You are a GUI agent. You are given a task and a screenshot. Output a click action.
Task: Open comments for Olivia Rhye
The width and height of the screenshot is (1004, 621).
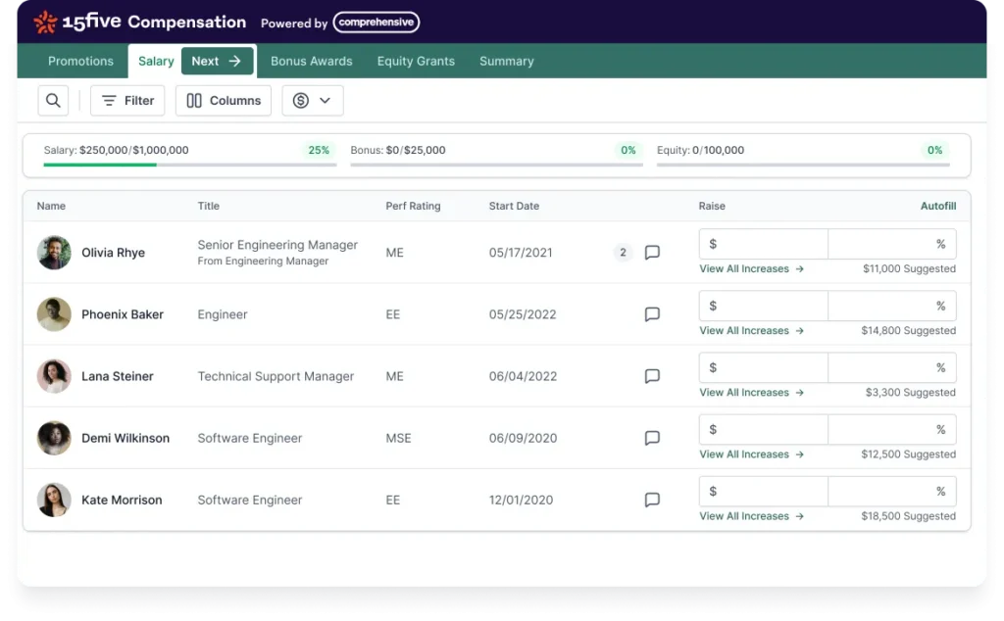pos(652,253)
